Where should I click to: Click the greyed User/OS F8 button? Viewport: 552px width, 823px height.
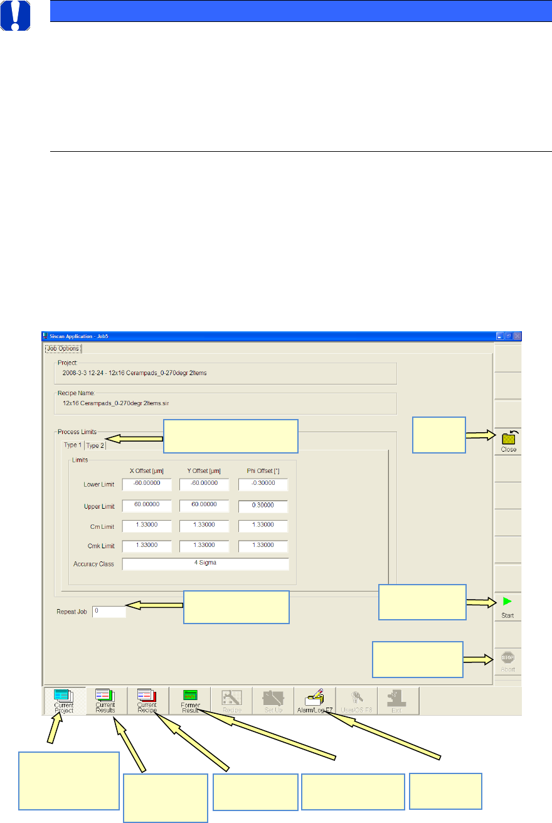point(357,701)
